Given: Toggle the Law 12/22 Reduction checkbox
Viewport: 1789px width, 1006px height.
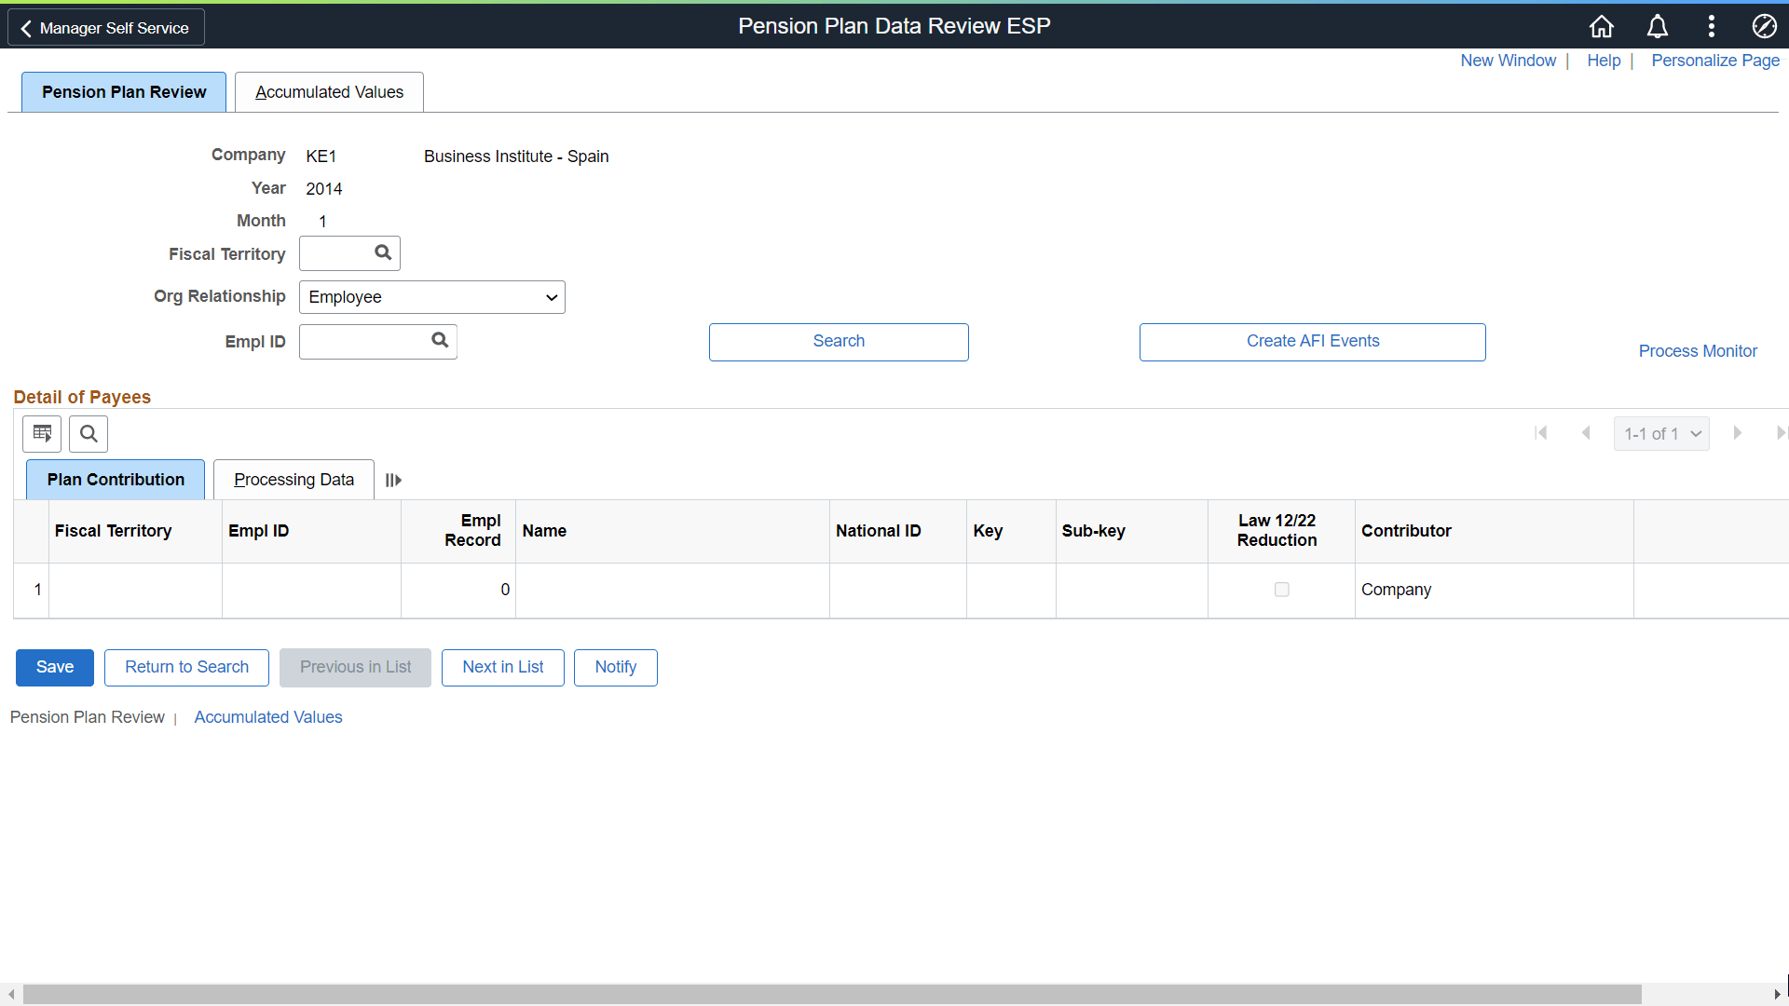Looking at the screenshot, I should pos(1282,589).
